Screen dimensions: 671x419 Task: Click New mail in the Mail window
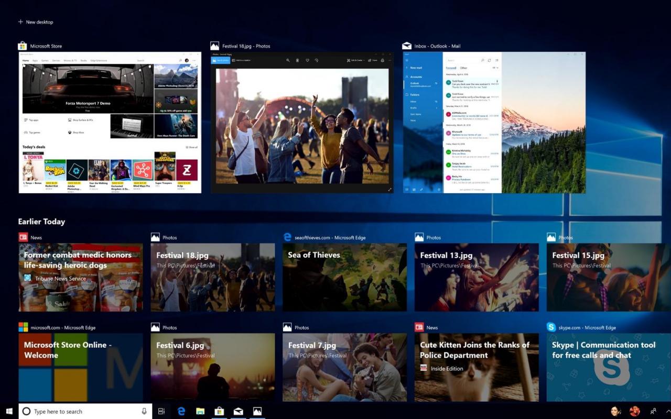413,68
